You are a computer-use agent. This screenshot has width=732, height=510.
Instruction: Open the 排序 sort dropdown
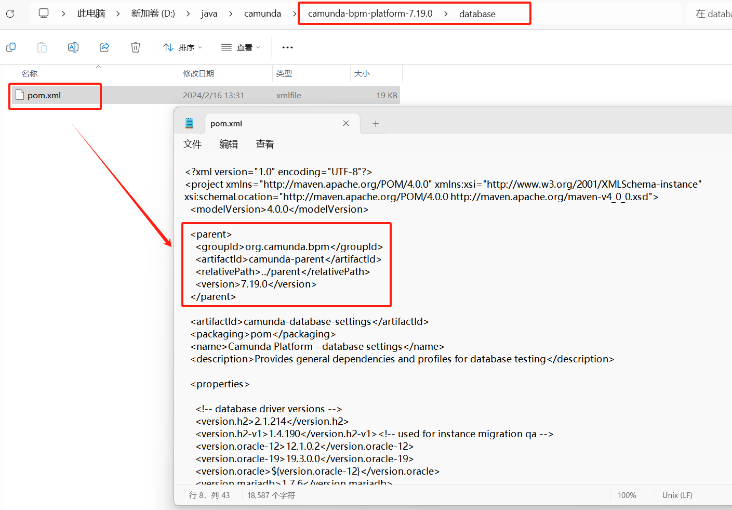(x=182, y=47)
